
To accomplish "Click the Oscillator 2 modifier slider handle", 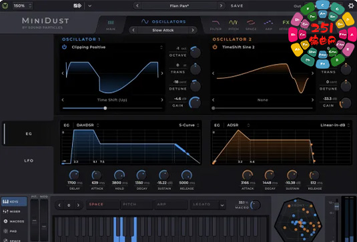I will click(x=213, y=108).
